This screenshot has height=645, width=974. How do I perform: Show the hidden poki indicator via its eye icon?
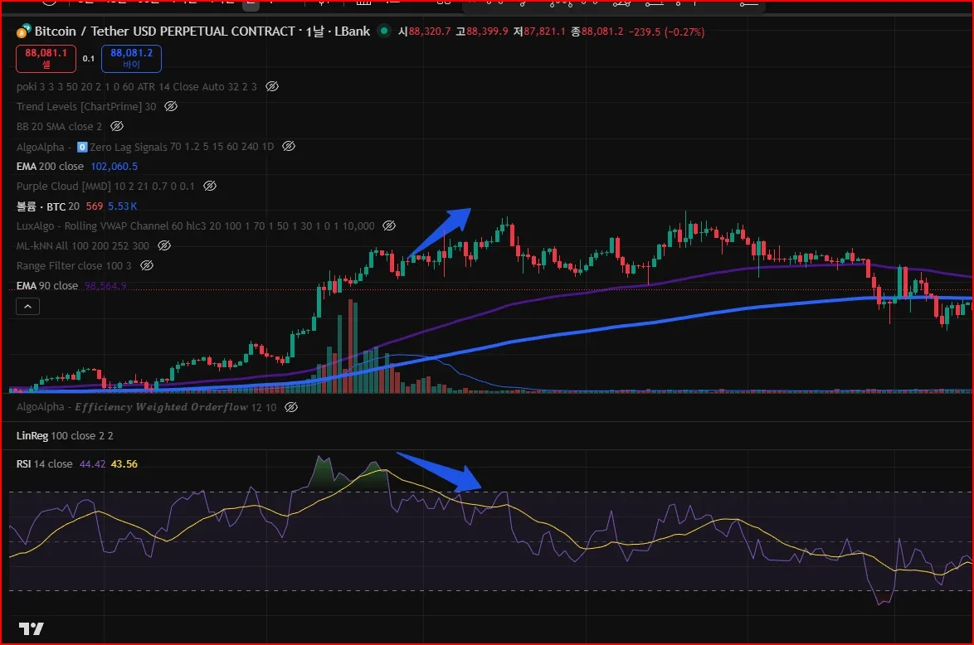click(x=272, y=86)
